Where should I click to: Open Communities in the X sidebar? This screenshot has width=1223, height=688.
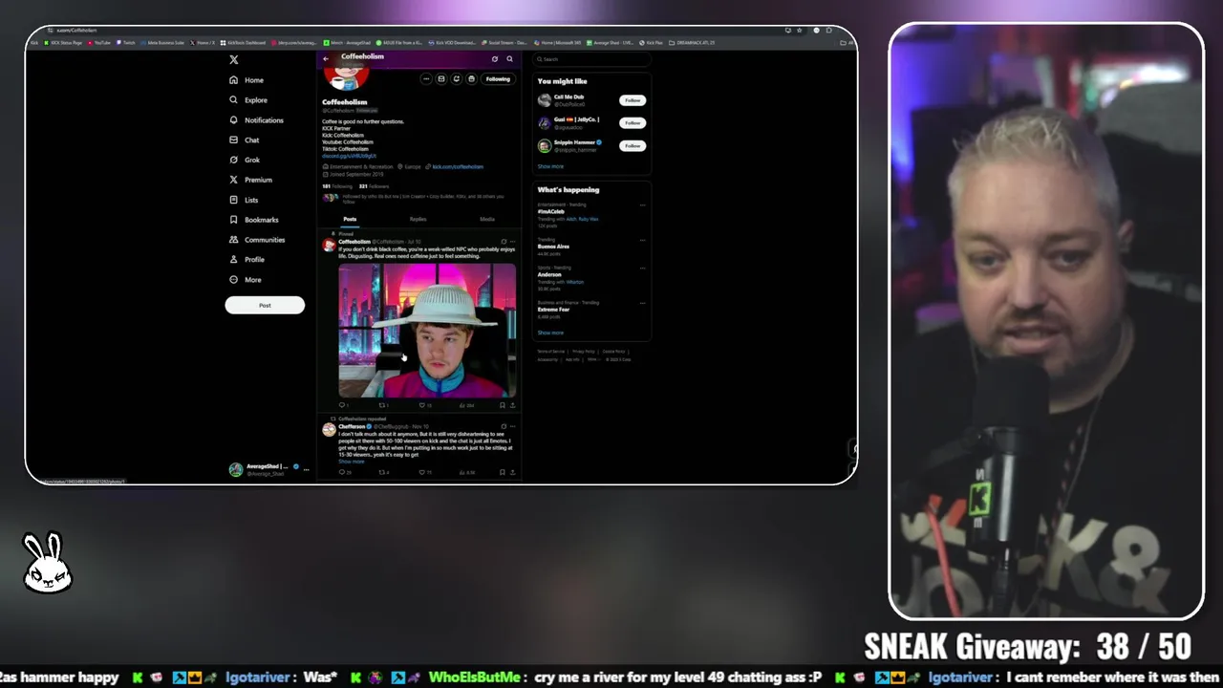click(257, 240)
